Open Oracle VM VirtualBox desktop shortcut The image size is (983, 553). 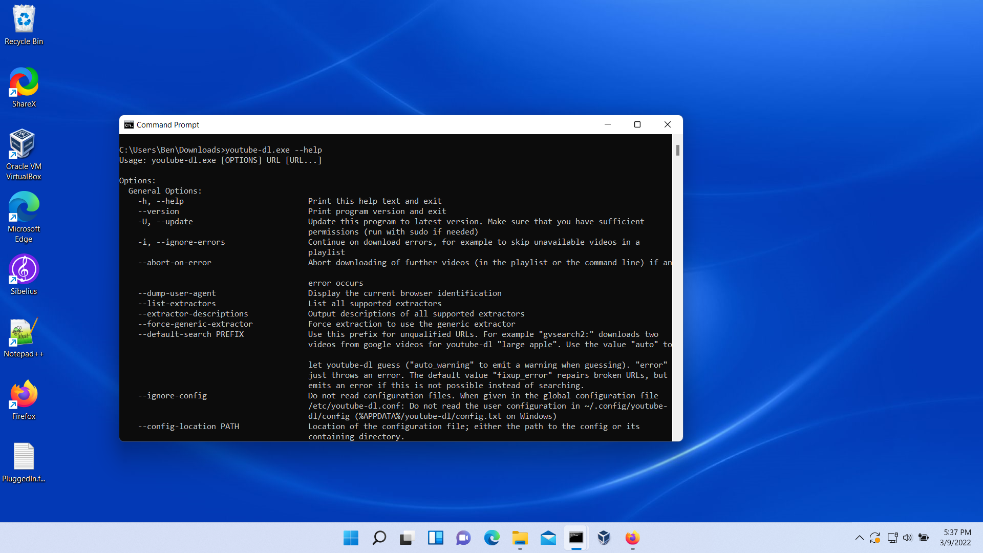[24, 154]
